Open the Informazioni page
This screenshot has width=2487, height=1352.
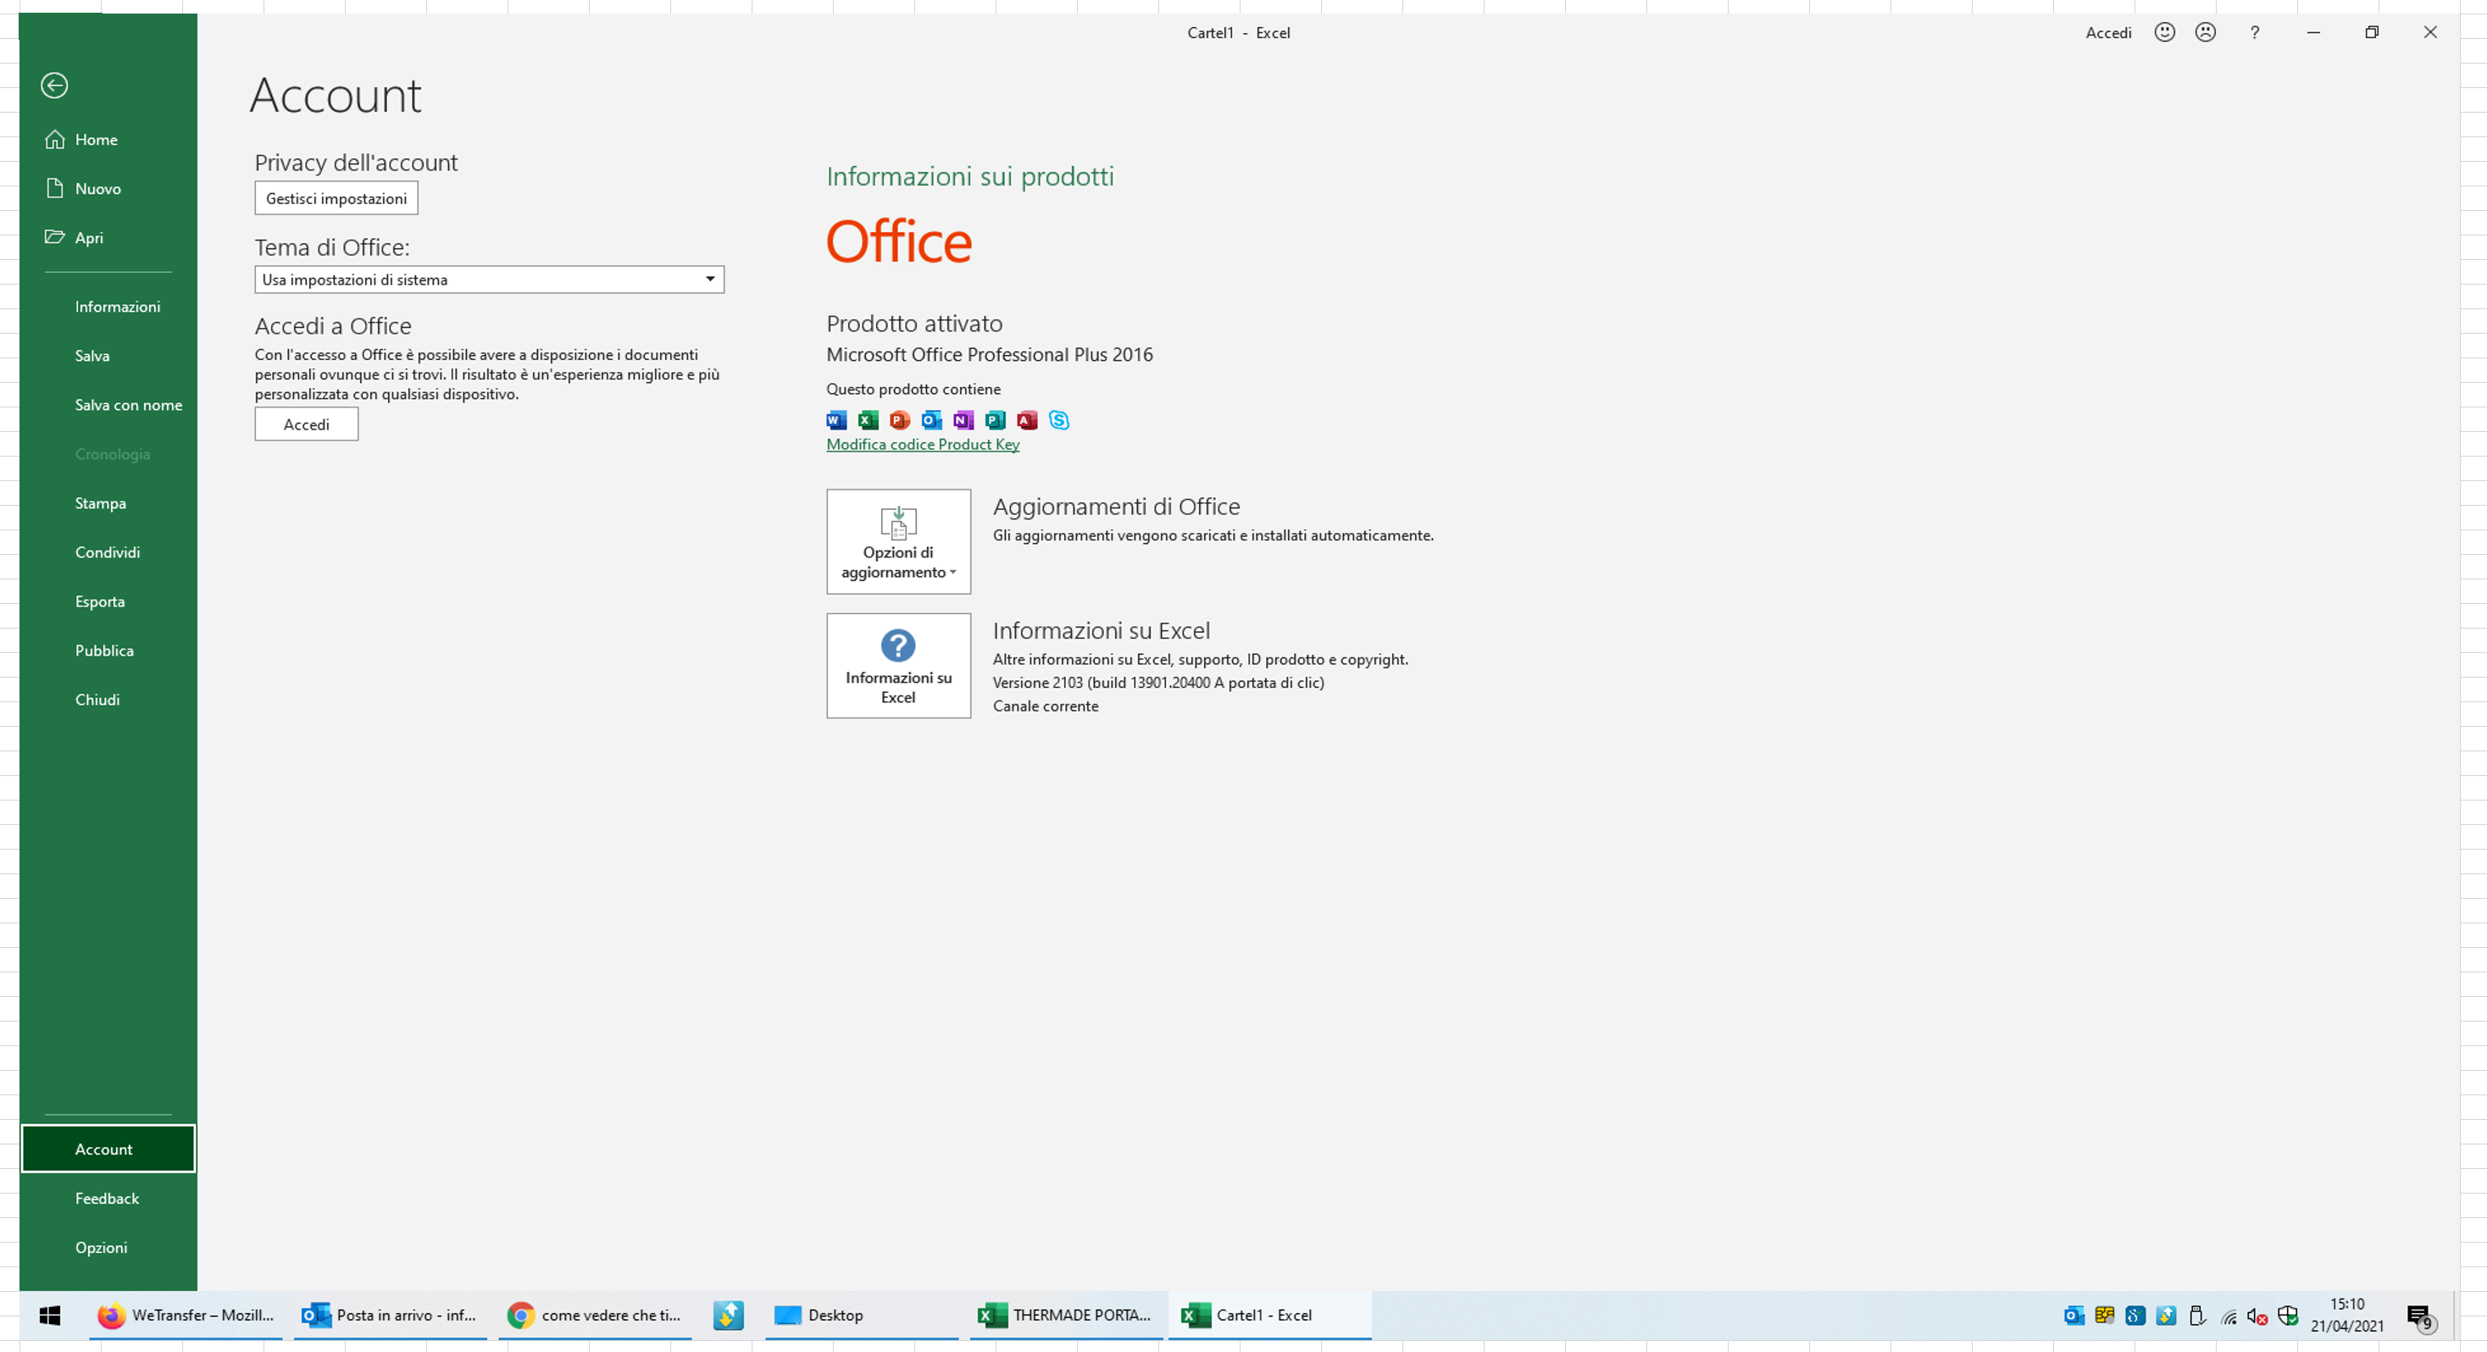click(x=108, y=307)
